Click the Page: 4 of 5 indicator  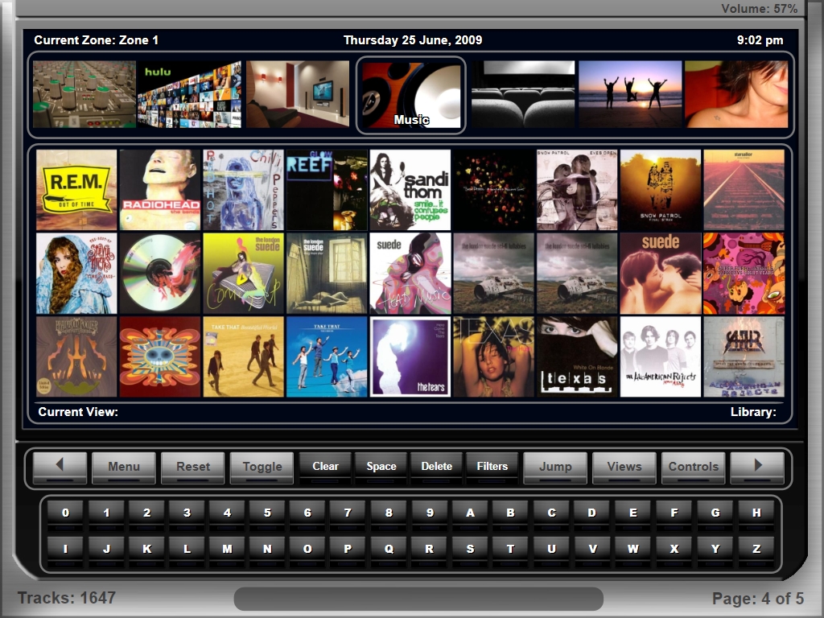(x=758, y=599)
